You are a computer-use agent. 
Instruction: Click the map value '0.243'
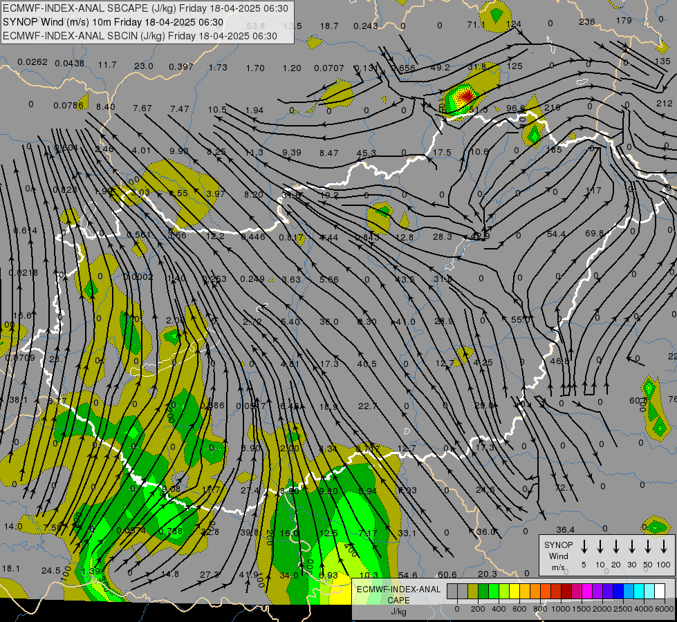pyautogui.click(x=366, y=26)
